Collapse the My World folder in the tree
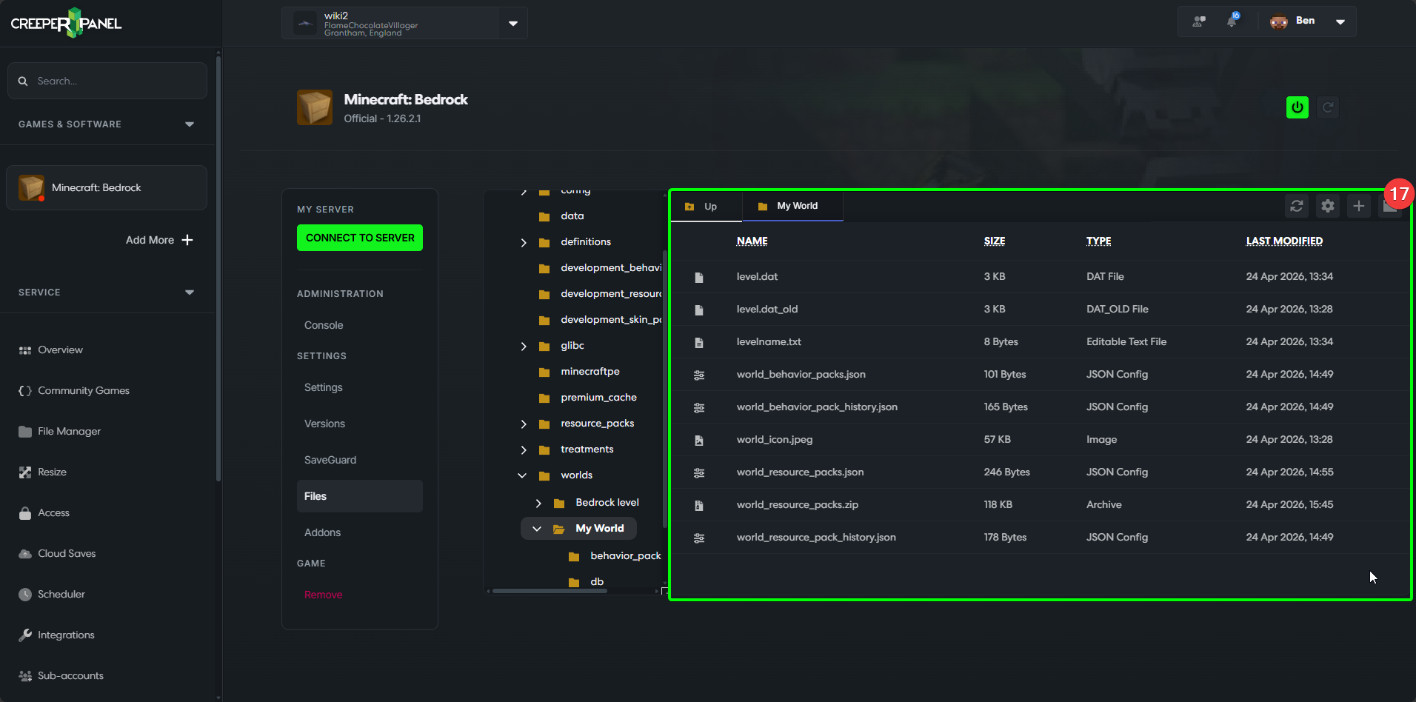The width and height of the screenshot is (1416, 702). [x=537, y=529]
